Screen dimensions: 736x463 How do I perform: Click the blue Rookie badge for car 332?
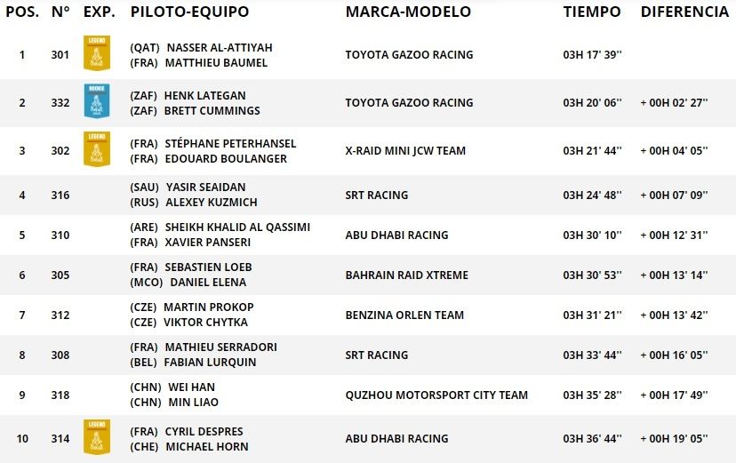(x=96, y=102)
